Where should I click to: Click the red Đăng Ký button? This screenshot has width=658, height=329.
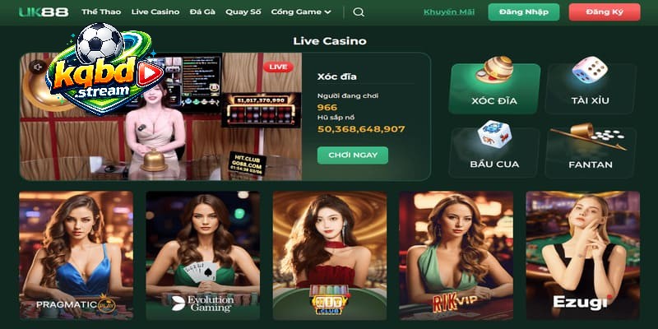tap(605, 12)
